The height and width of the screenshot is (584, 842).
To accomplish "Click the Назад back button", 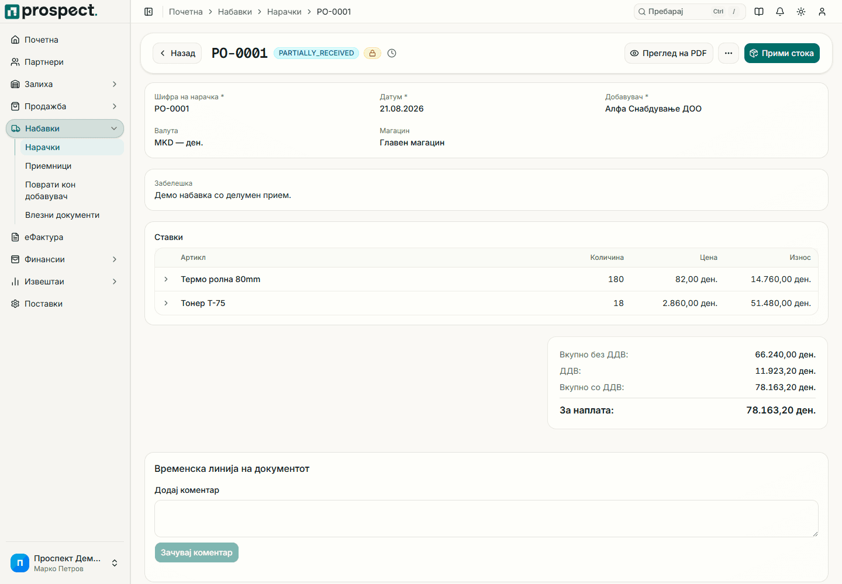I will (x=177, y=53).
